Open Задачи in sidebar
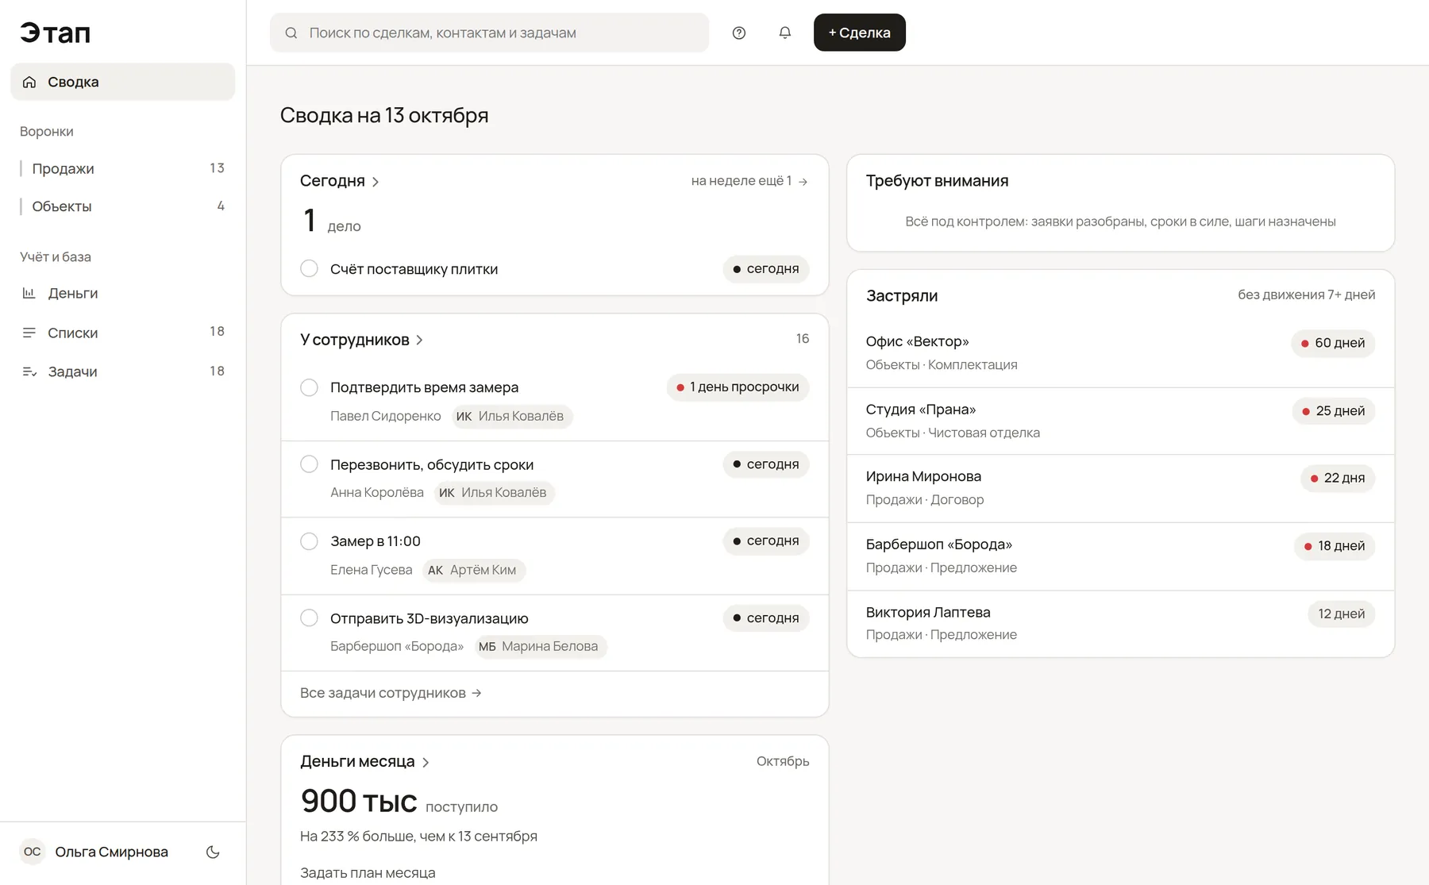Viewport: 1429px width, 885px height. pos(123,371)
